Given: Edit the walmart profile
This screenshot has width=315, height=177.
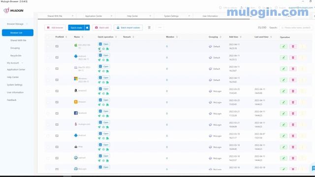Looking at the screenshot, I should pos(283,158).
